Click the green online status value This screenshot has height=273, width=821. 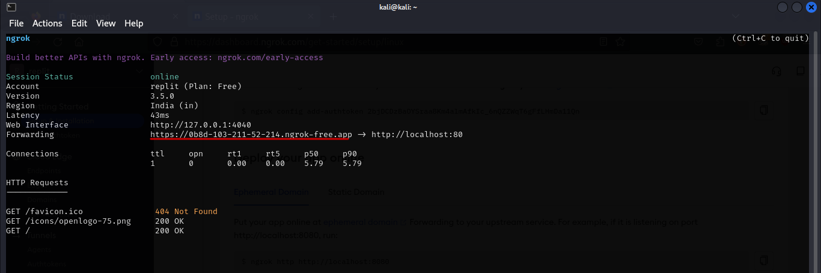165,77
